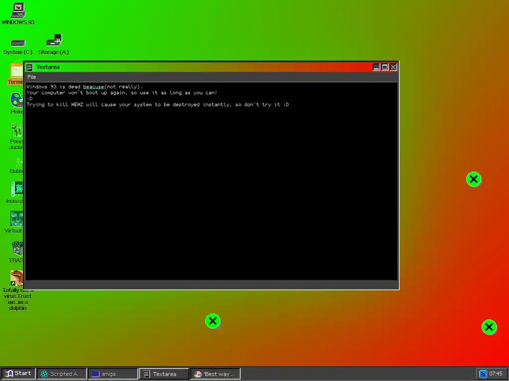Switch to the 'Best way ...' taskbar item

(x=215, y=374)
